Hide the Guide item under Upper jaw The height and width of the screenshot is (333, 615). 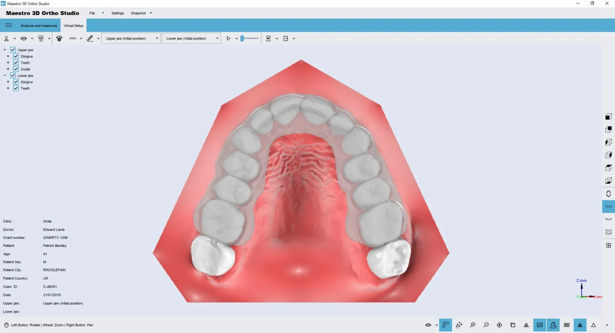tap(16, 69)
